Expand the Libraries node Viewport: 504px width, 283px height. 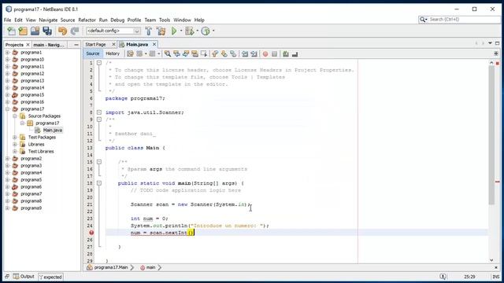[x=15, y=145]
